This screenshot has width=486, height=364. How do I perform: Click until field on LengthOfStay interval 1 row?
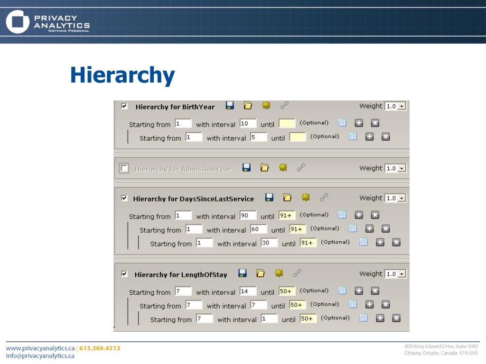point(308,318)
